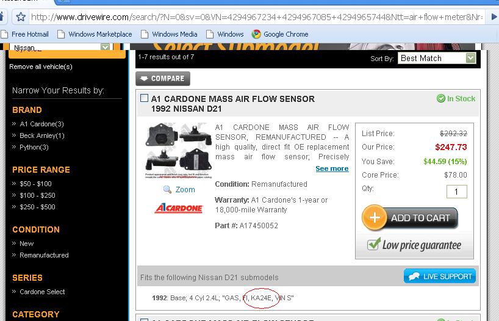The image size is (499, 321).
Task: Open the Sort By Best Match dropdown
Action: coord(437,58)
